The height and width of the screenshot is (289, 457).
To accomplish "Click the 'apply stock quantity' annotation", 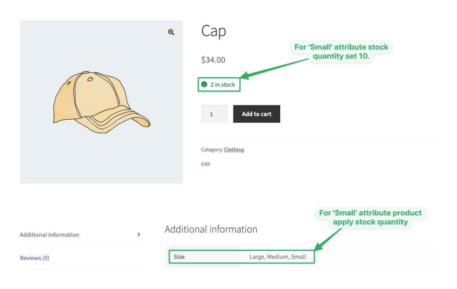I will [x=370, y=217].
